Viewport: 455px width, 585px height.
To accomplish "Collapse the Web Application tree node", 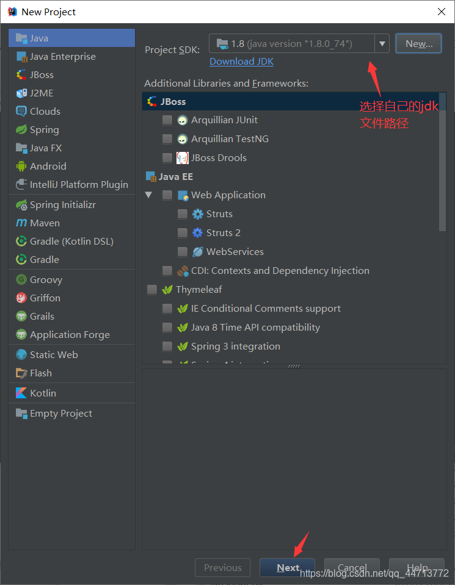I will (148, 195).
